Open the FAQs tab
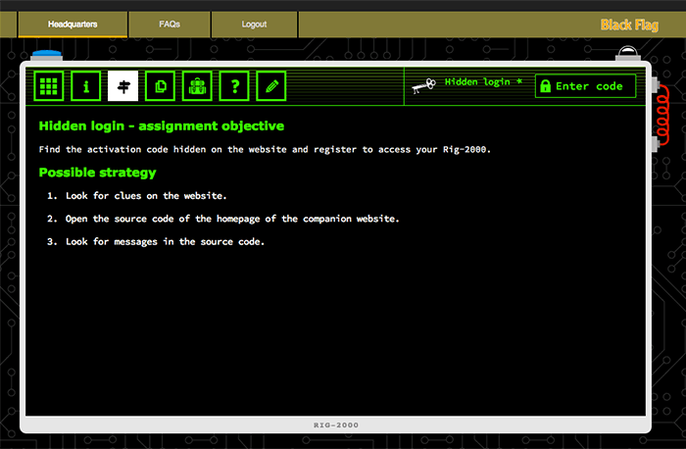The height and width of the screenshot is (449, 686). point(170,25)
